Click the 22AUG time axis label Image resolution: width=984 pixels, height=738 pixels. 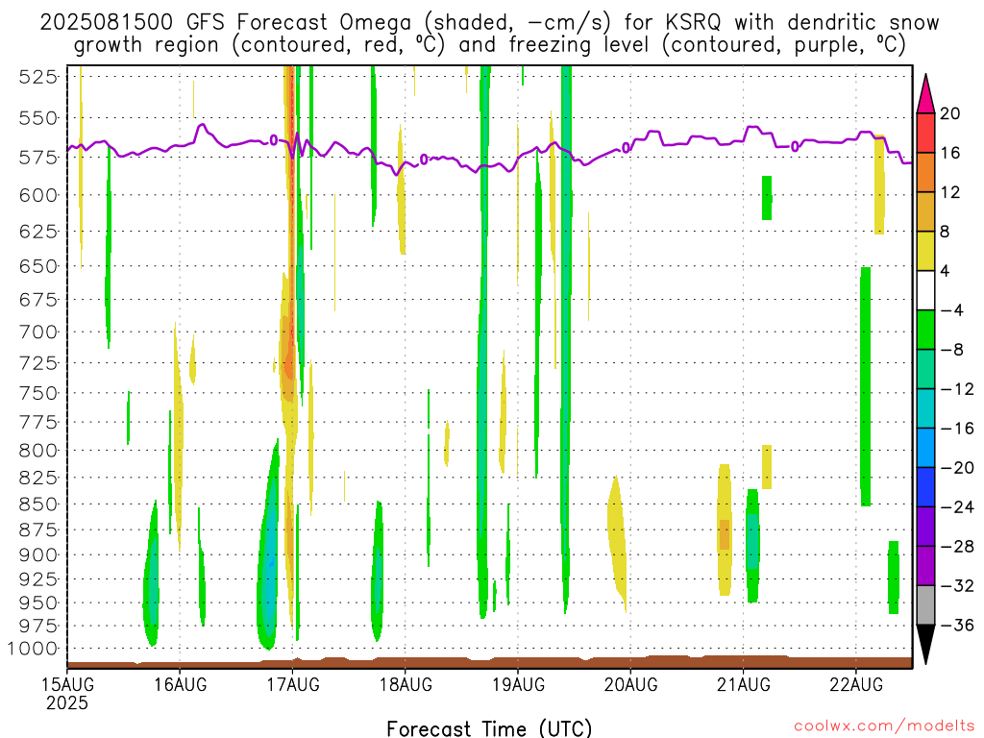pyautogui.click(x=856, y=684)
